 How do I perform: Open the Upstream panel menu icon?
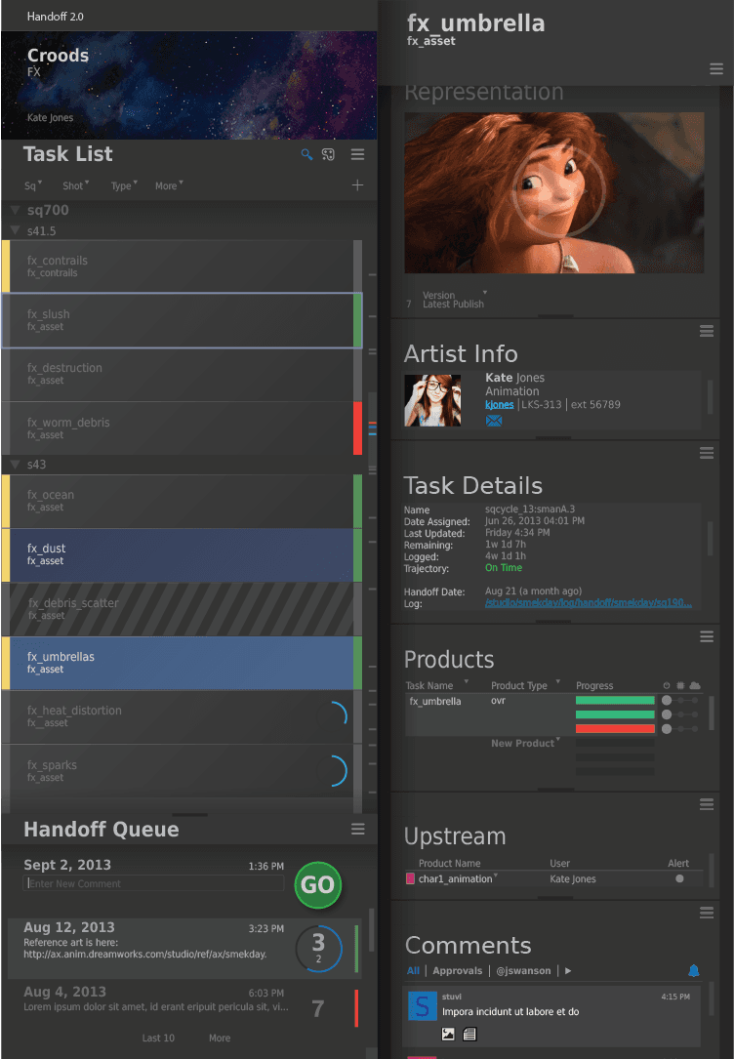click(707, 803)
